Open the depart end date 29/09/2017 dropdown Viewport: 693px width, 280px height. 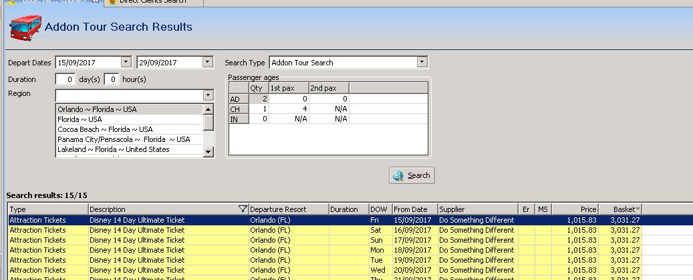[x=207, y=62]
